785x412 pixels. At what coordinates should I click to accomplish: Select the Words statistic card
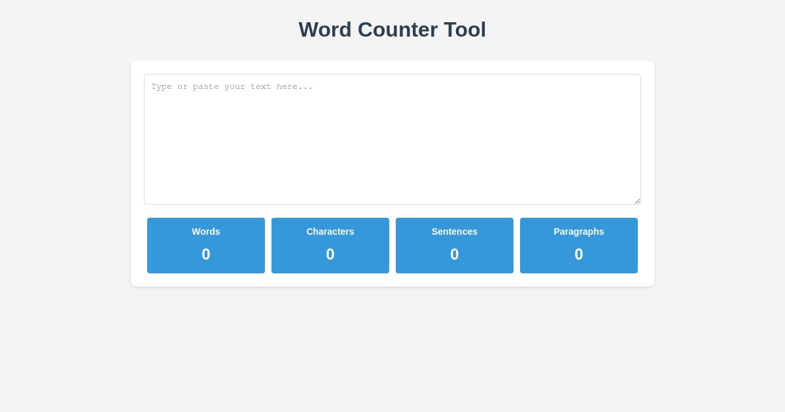[206, 245]
